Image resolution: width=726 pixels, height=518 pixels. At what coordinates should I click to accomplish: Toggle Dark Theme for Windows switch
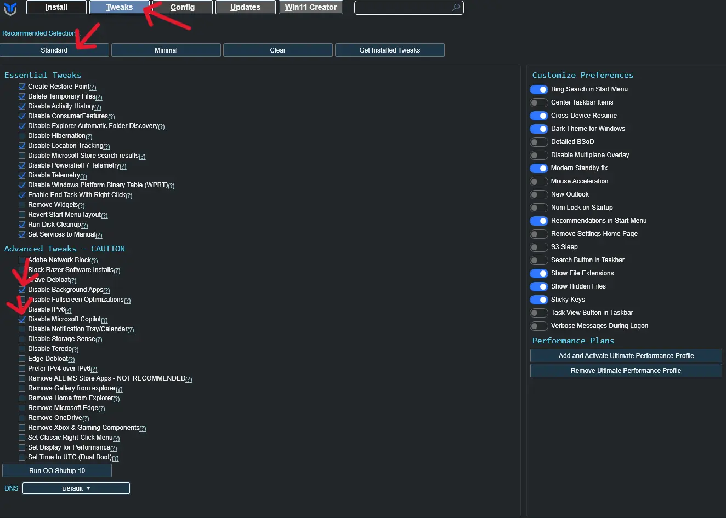(539, 129)
